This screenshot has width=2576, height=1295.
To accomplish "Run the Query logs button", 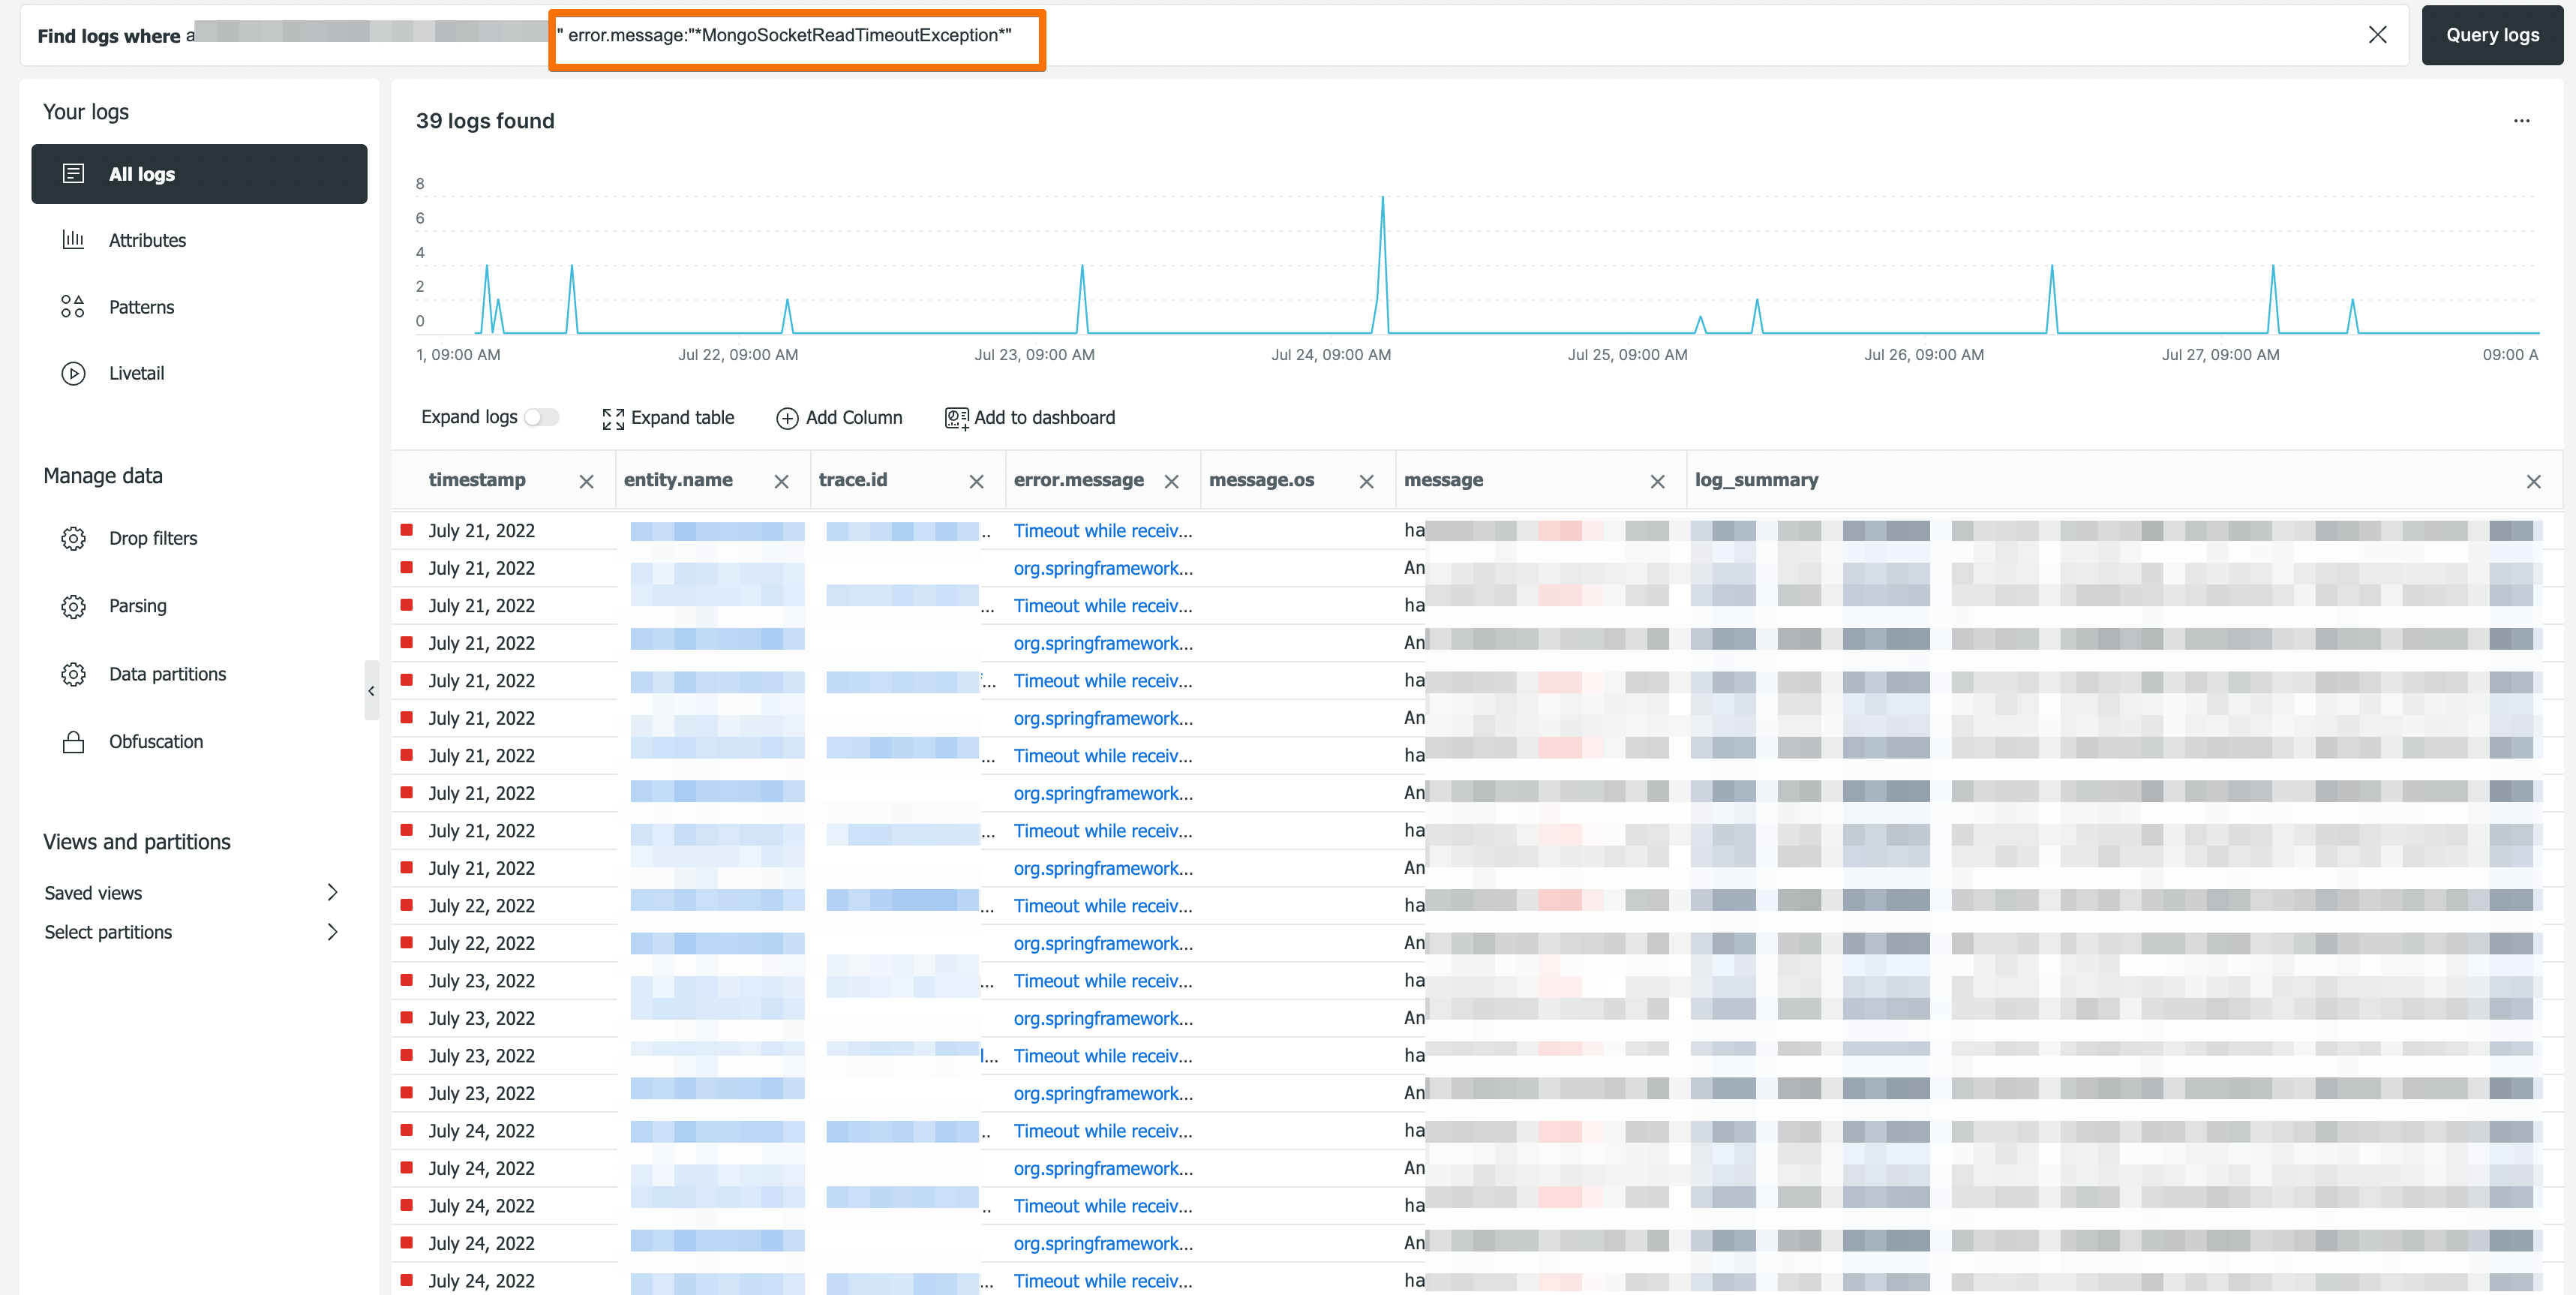I will click(2492, 35).
